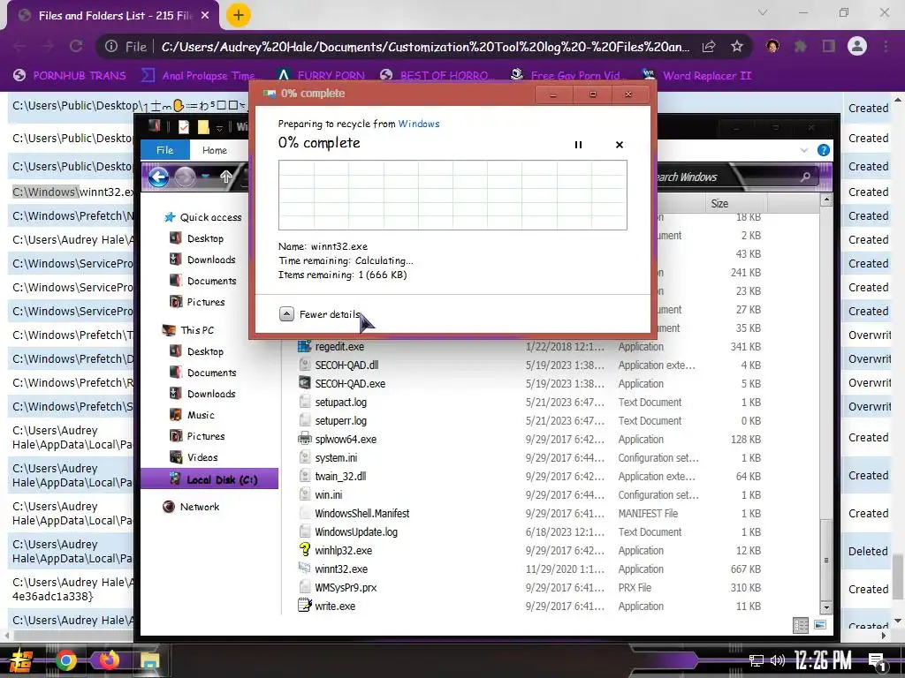The height and width of the screenshot is (678, 905).
Task: Share this page from address bar
Action: [x=709, y=46]
